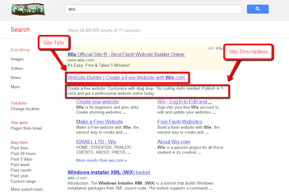Open the Custom range option
Screen dimensions: 289x196
click(x=25, y=181)
